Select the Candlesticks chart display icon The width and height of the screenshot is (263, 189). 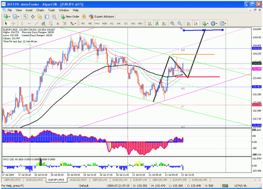pyautogui.click(x=157, y=24)
